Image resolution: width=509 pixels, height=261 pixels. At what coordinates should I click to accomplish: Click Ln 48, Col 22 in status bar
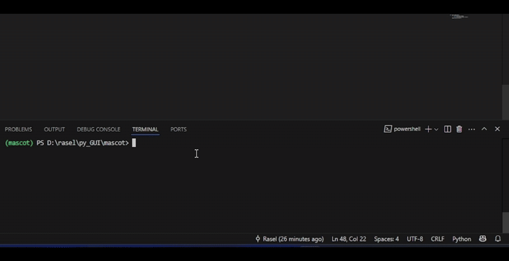[349, 239]
